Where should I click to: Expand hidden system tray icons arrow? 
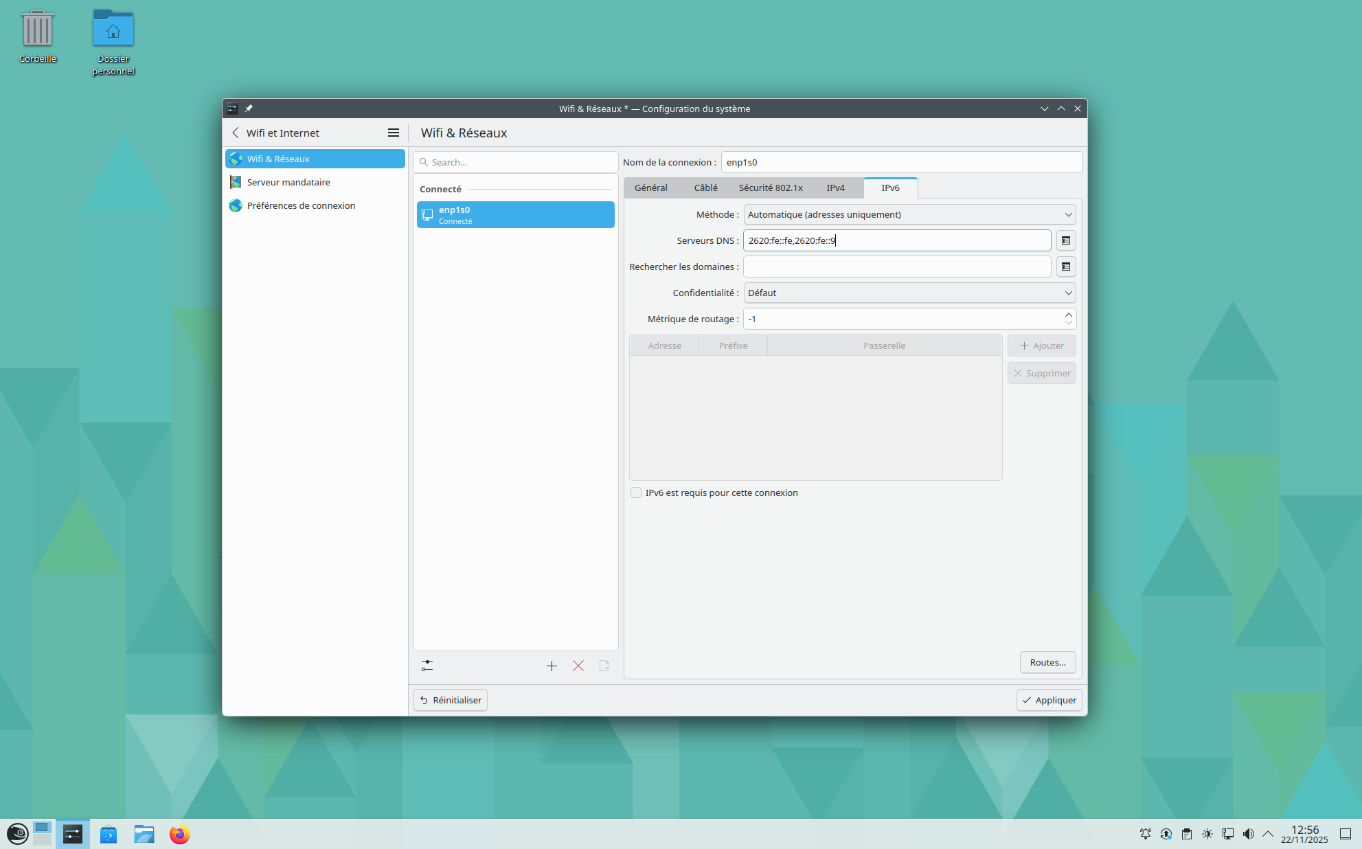pos(1268,834)
